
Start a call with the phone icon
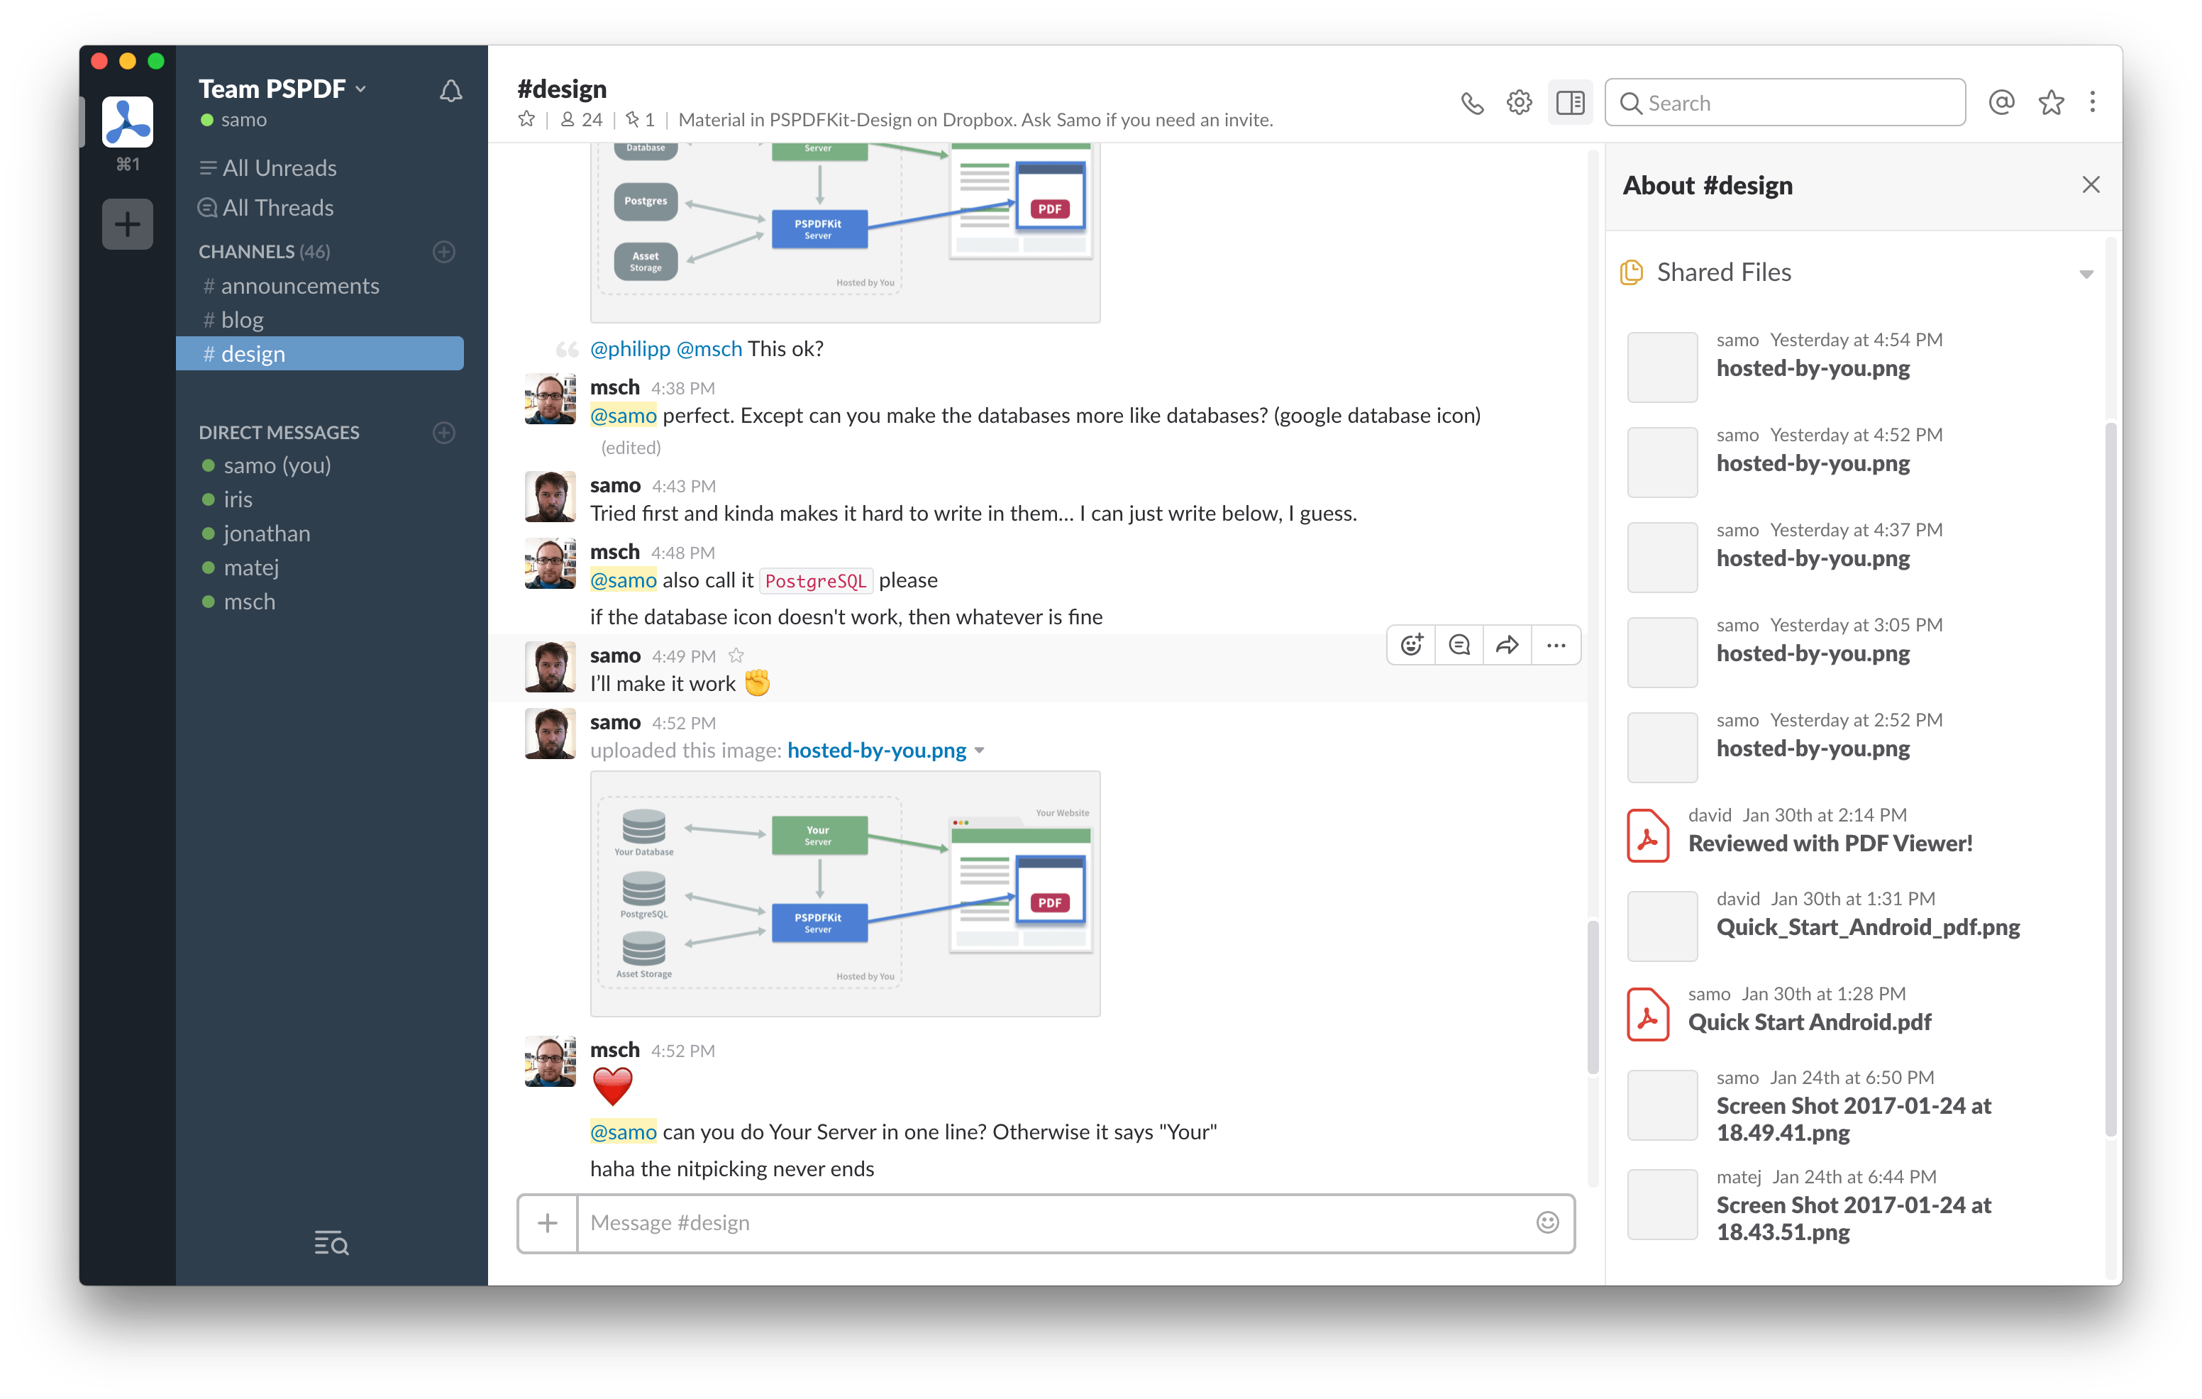pyautogui.click(x=1472, y=102)
